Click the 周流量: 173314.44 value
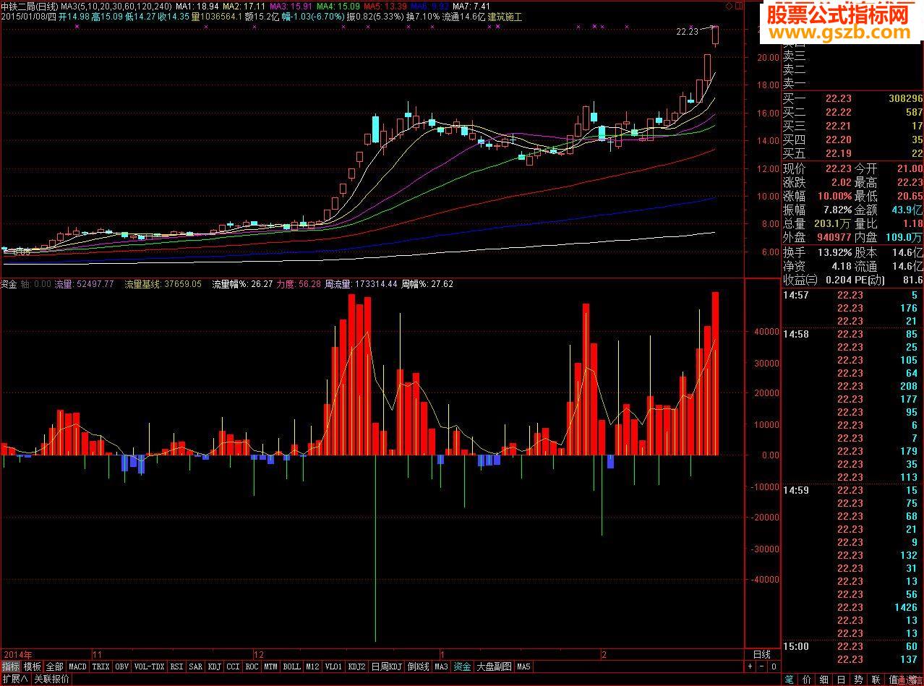The height and width of the screenshot is (686, 924). pos(362,284)
